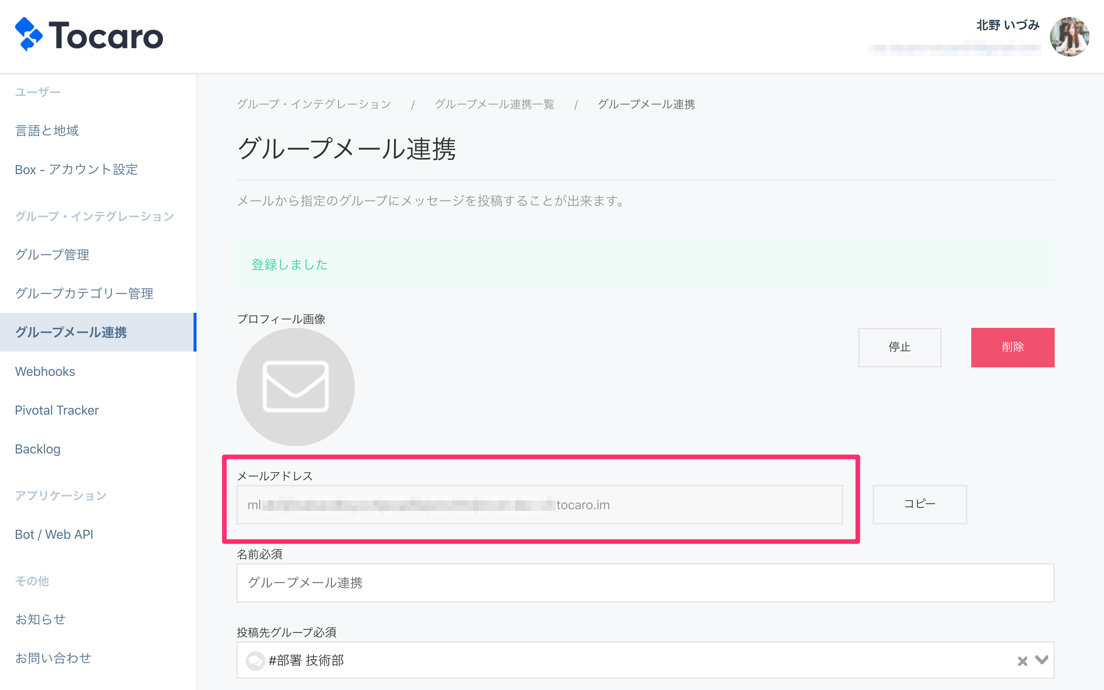Open Backlog integration
Viewport: 1104px width, 690px height.
click(37, 449)
